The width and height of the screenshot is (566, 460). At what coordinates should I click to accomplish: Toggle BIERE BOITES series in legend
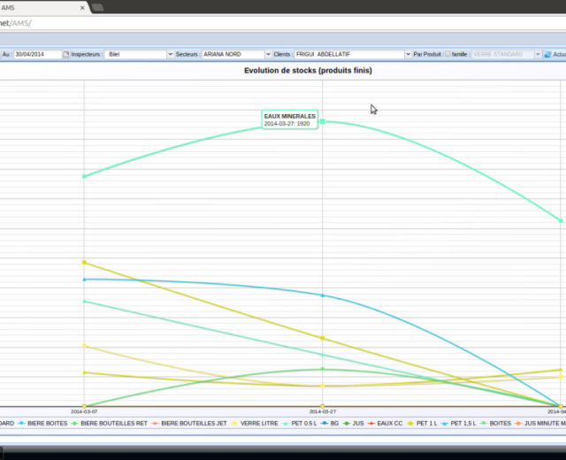tap(46, 424)
